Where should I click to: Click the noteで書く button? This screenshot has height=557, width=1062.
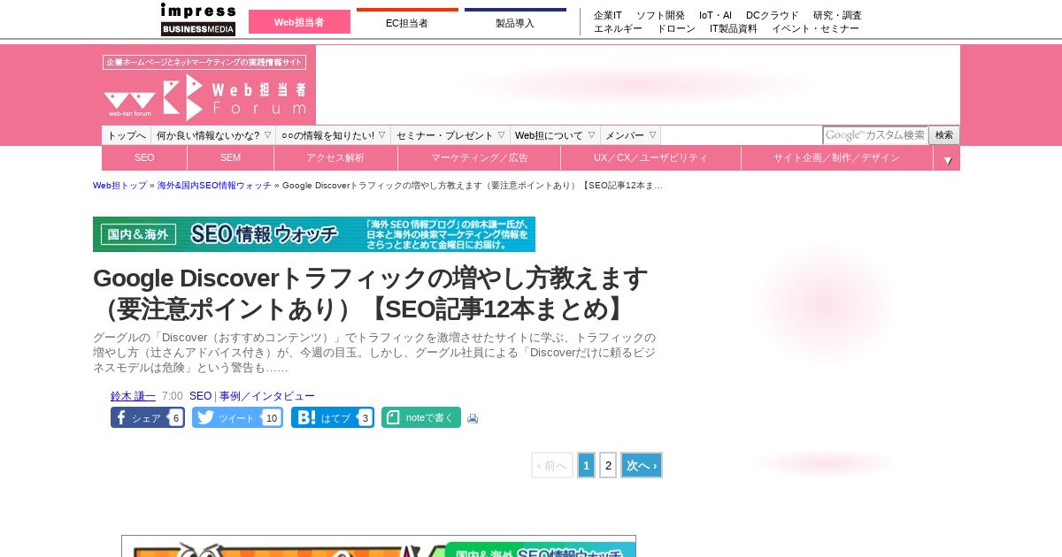[x=421, y=417]
